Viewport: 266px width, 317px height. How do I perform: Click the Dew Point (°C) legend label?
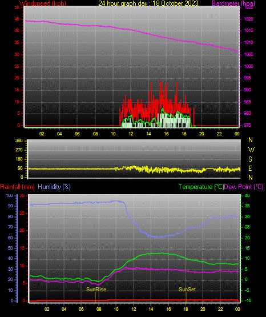[x=244, y=187]
